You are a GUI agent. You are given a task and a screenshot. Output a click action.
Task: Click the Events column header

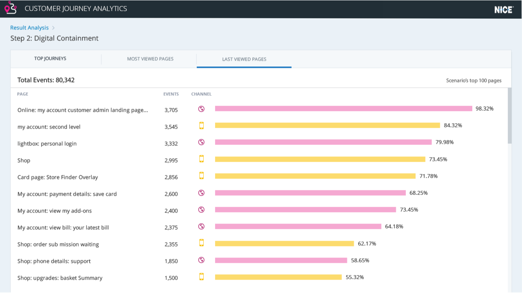171,94
